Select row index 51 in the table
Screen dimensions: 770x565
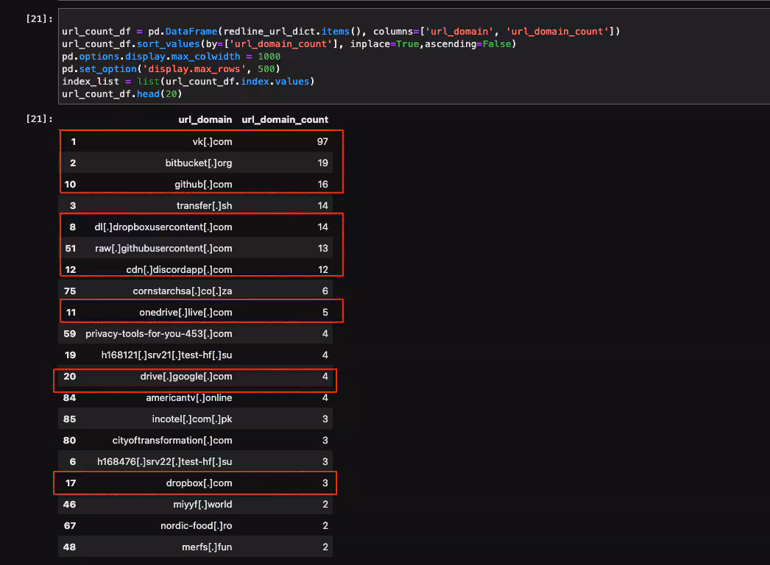(70, 248)
